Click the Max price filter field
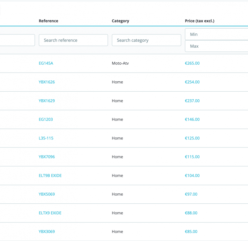The image size is (248, 241). pos(217,46)
